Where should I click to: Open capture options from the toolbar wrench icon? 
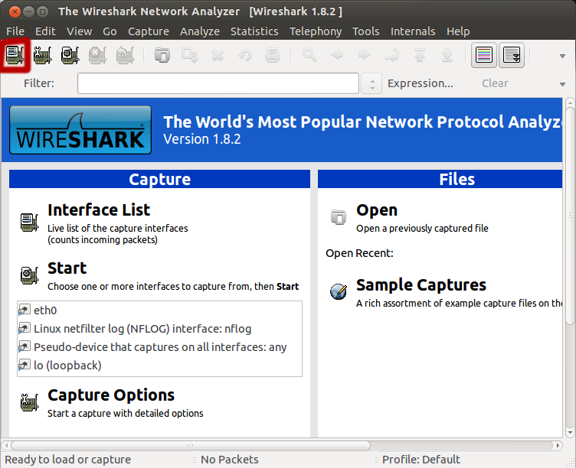[x=43, y=55]
